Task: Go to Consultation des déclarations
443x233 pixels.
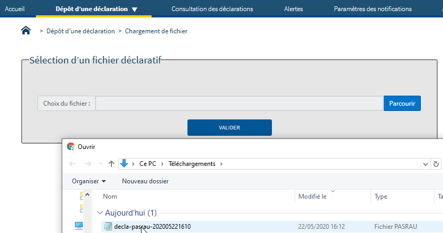Action: coord(212,9)
